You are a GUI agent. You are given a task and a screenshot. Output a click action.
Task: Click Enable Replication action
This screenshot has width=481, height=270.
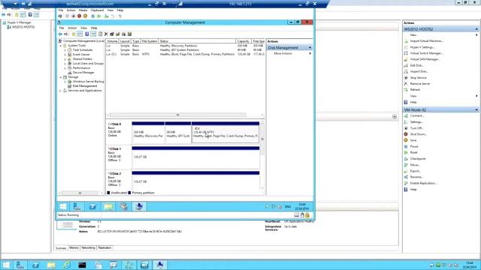[423, 183]
